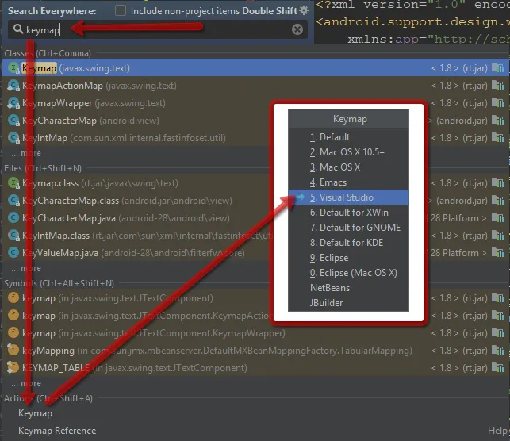Click the interface icon of Keymap.class file row
Screen dimensions: 510x441
pos(13,183)
